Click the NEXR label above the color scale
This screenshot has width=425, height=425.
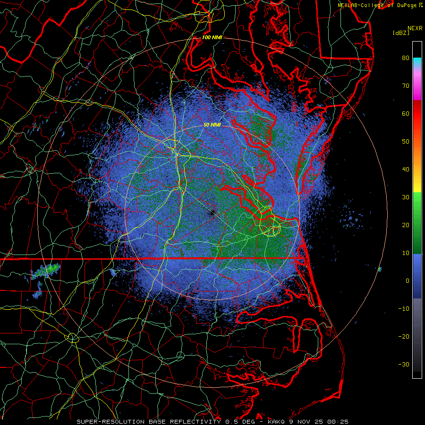415,28
